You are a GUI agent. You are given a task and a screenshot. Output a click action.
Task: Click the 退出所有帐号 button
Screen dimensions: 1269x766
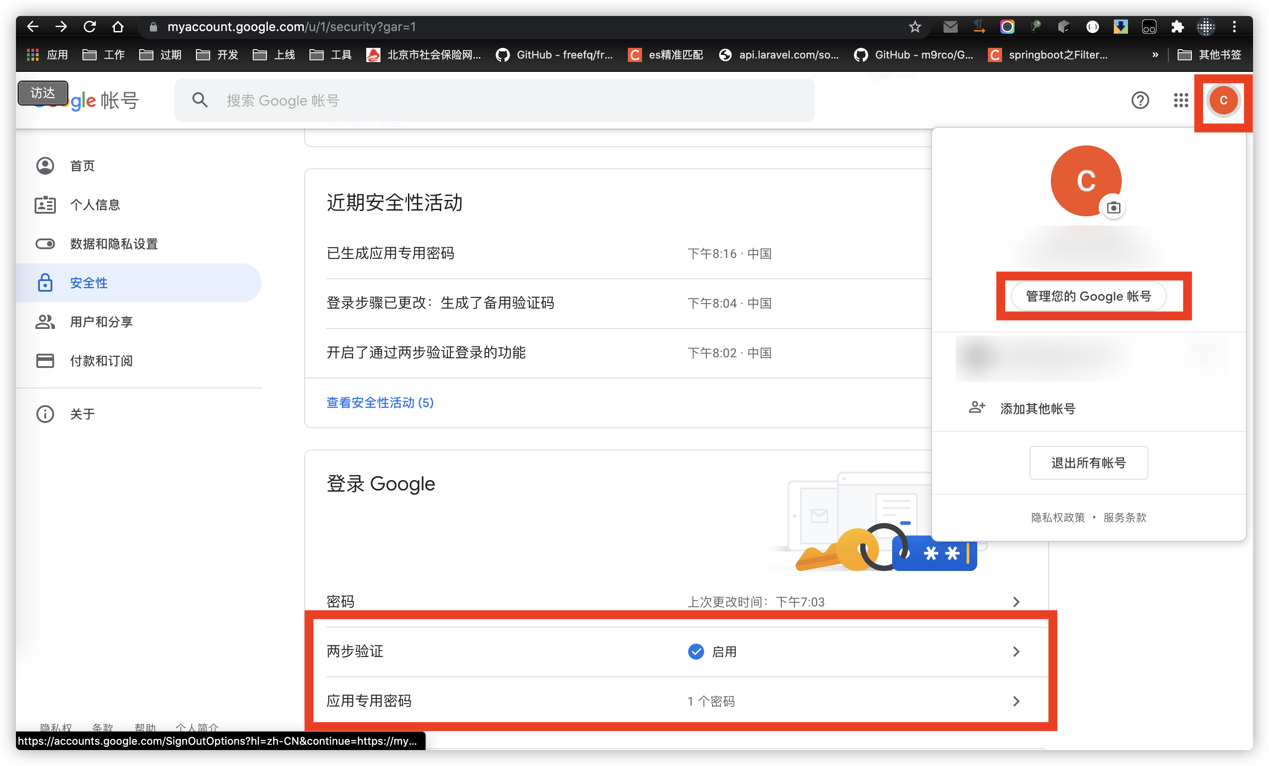click(1088, 463)
